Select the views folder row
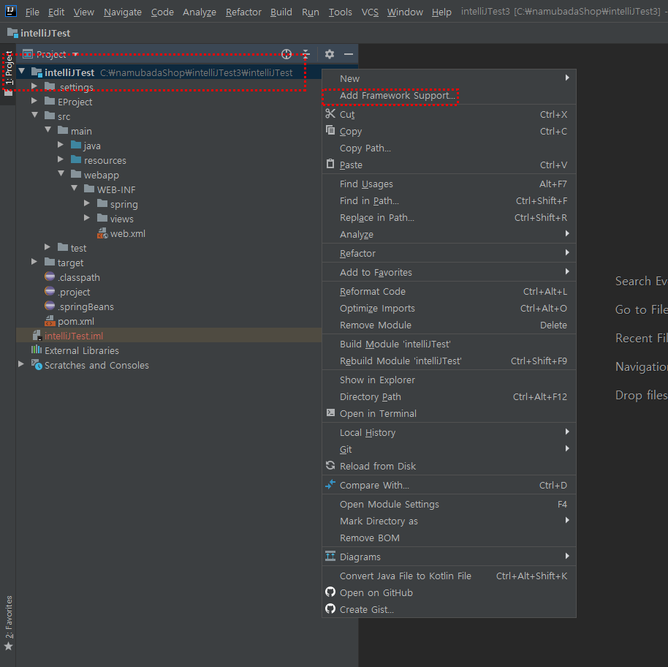 [169, 219]
